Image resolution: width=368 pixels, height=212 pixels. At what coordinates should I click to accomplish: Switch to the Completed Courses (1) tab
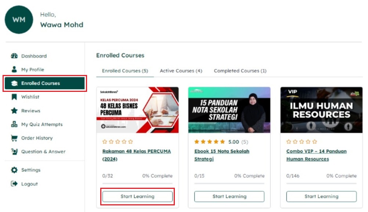click(240, 71)
